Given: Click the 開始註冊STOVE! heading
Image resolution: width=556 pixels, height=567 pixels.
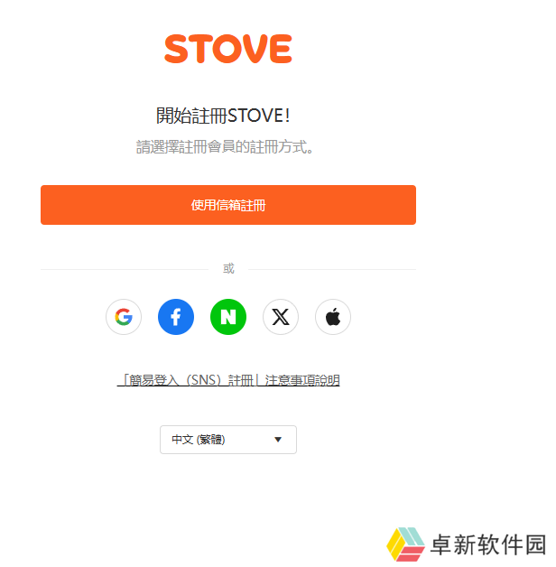Looking at the screenshot, I should tap(223, 116).
